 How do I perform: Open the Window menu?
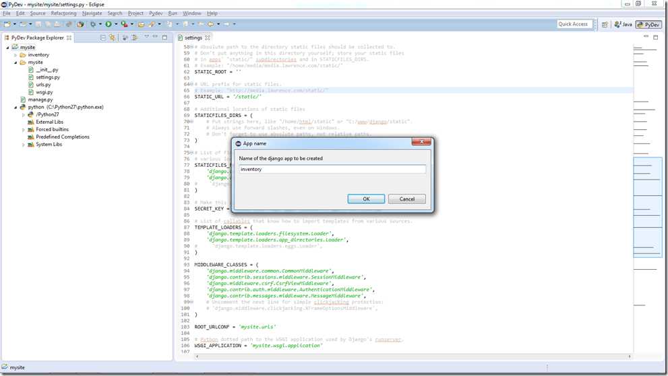click(192, 13)
